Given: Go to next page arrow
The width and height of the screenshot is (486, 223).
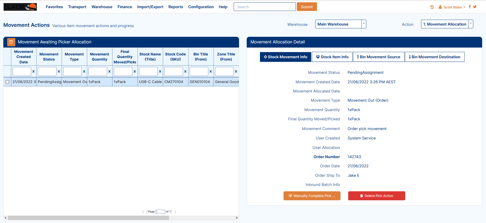Looking at the screenshot, I should [175, 212].
